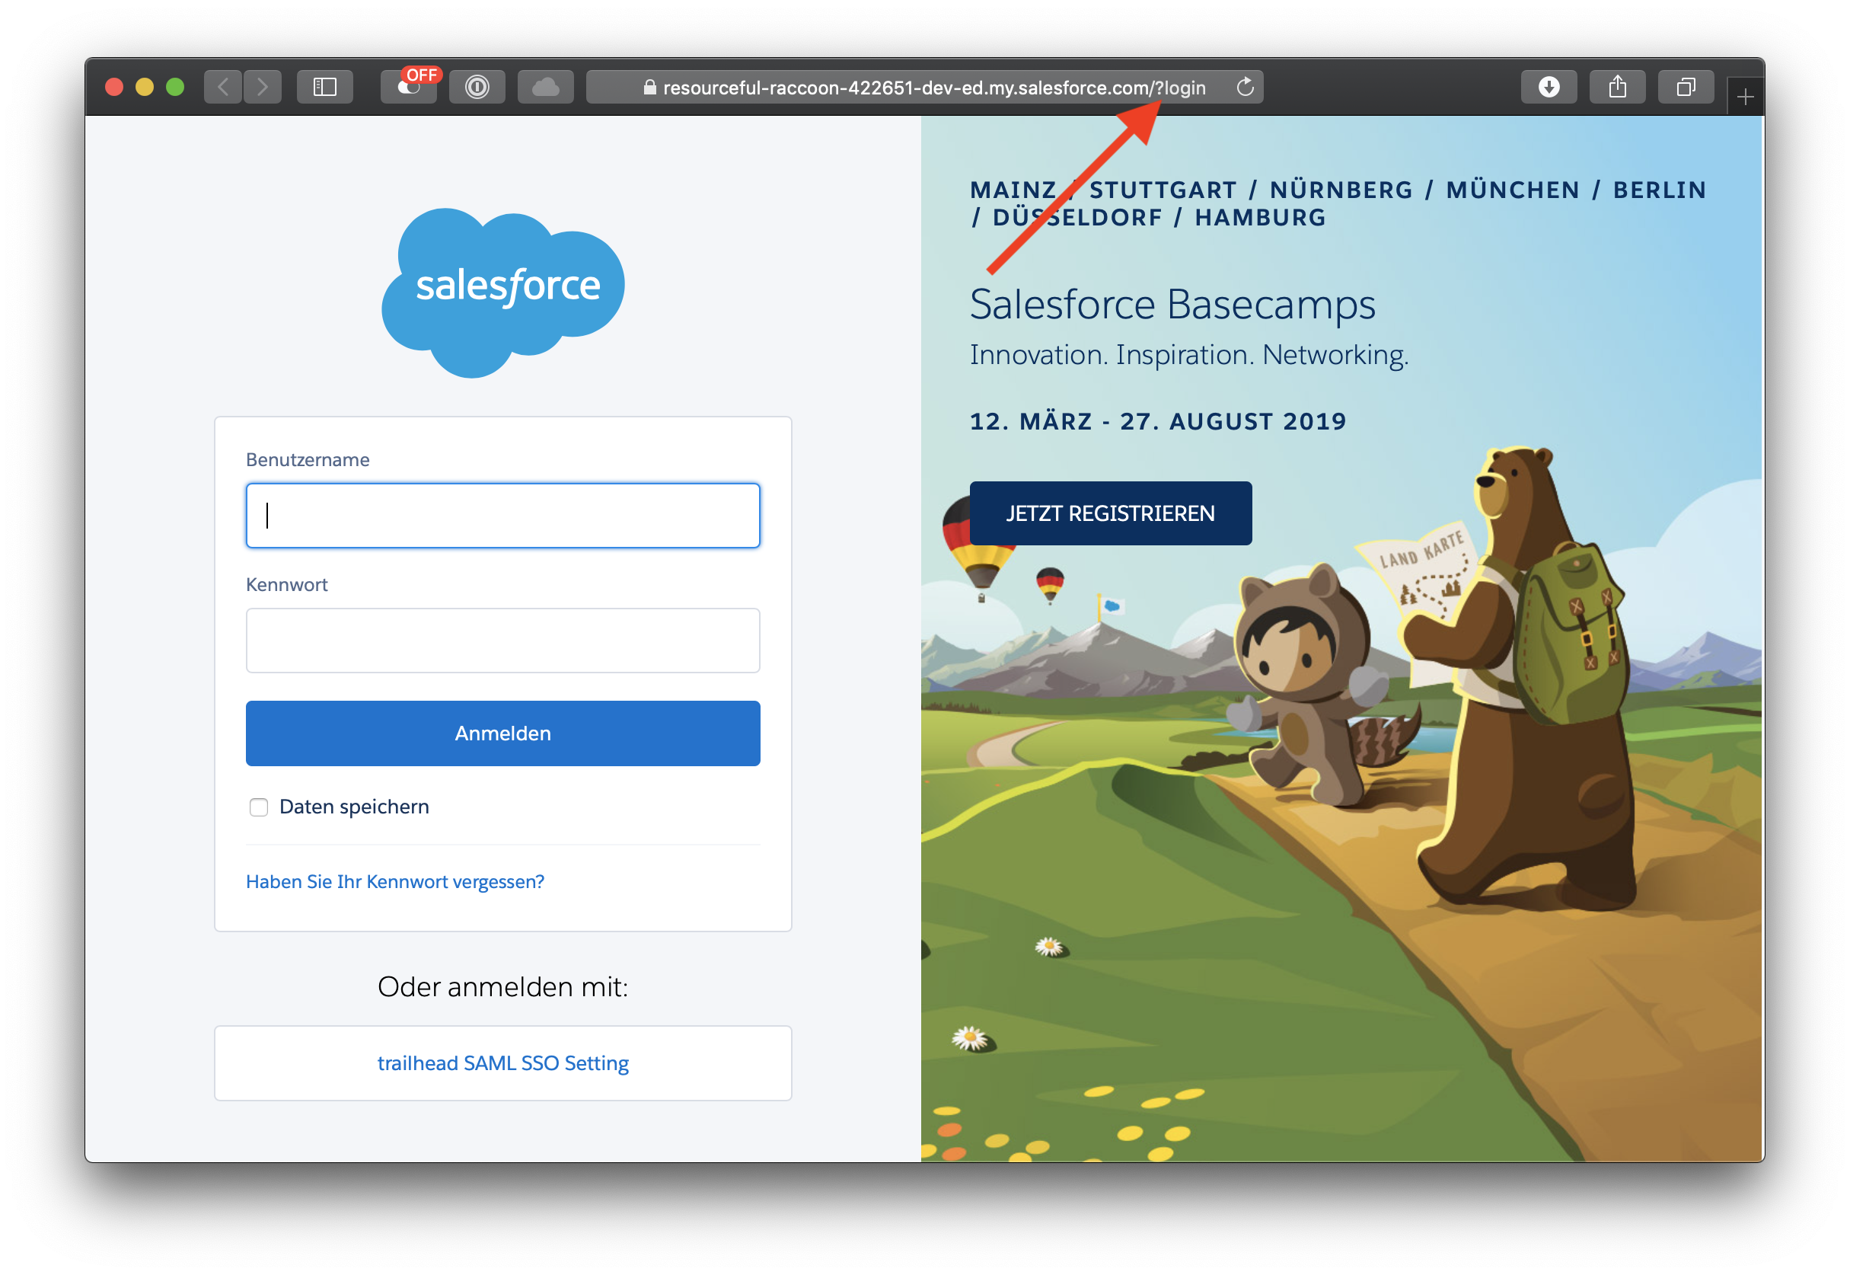Click the JETZT REGISTRIEREN button

point(1110,513)
